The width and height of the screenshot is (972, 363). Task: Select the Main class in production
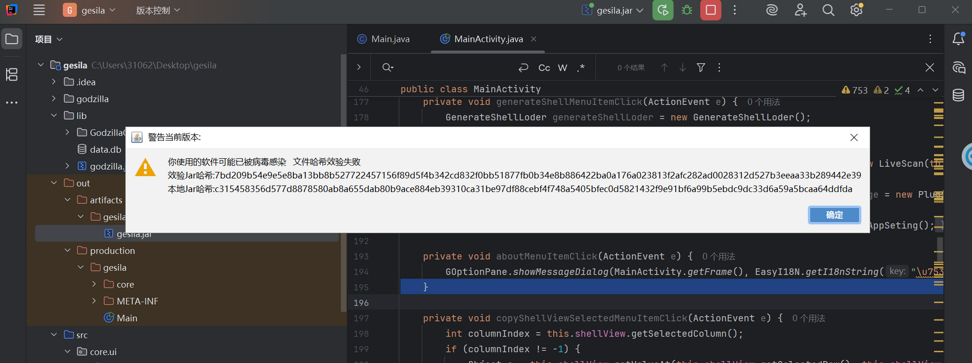click(121, 318)
